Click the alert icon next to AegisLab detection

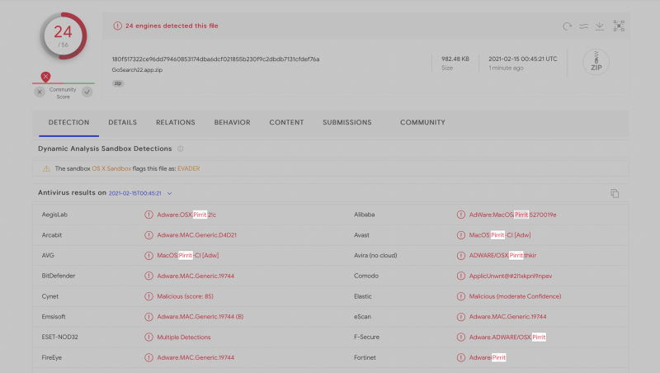148,215
